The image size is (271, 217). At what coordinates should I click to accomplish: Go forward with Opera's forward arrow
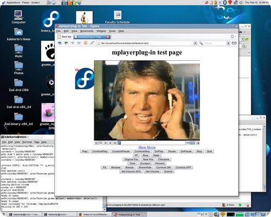coord(73,43)
